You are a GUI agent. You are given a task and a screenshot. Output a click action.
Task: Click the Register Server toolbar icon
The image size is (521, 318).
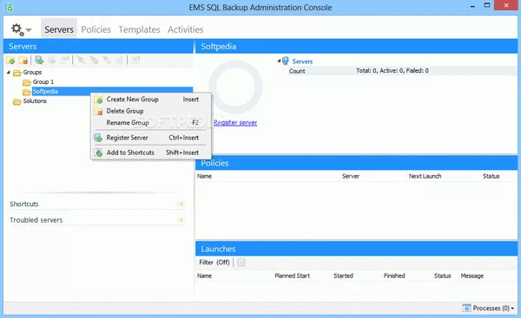[39, 60]
